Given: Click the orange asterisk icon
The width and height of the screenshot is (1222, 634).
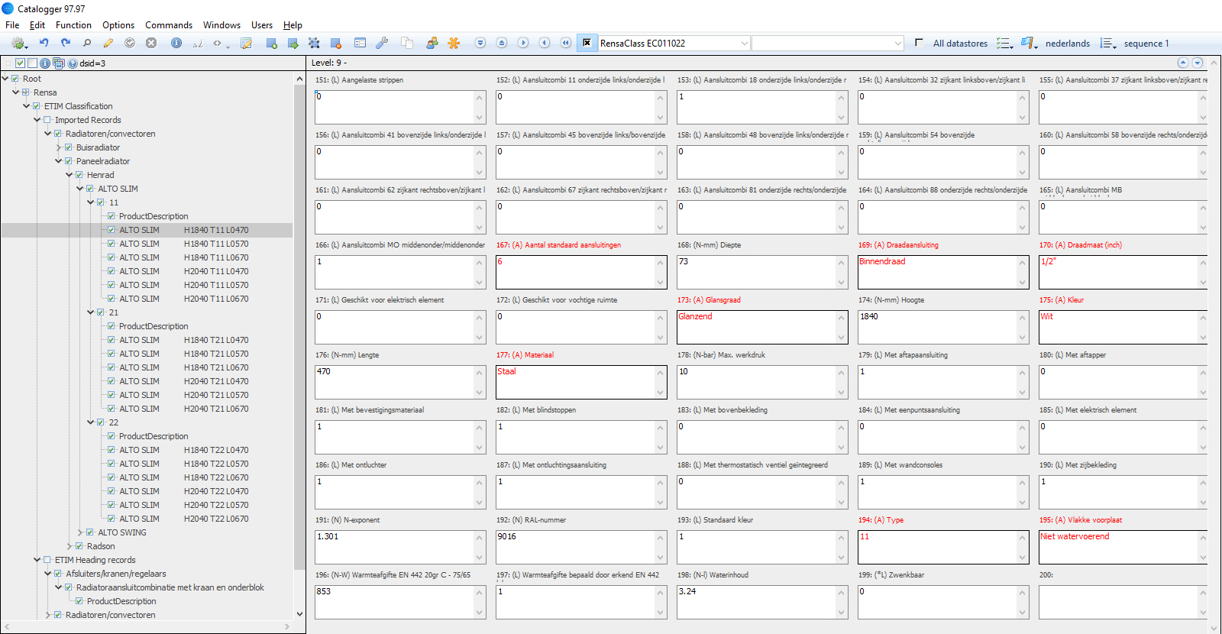Looking at the screenshot, I should pos(454,44).
